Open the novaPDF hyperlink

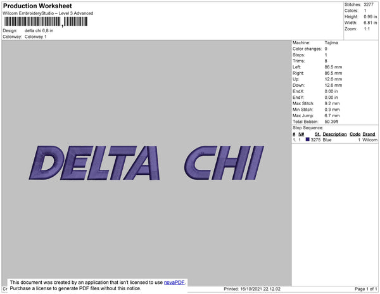click(x=174, y=283)
